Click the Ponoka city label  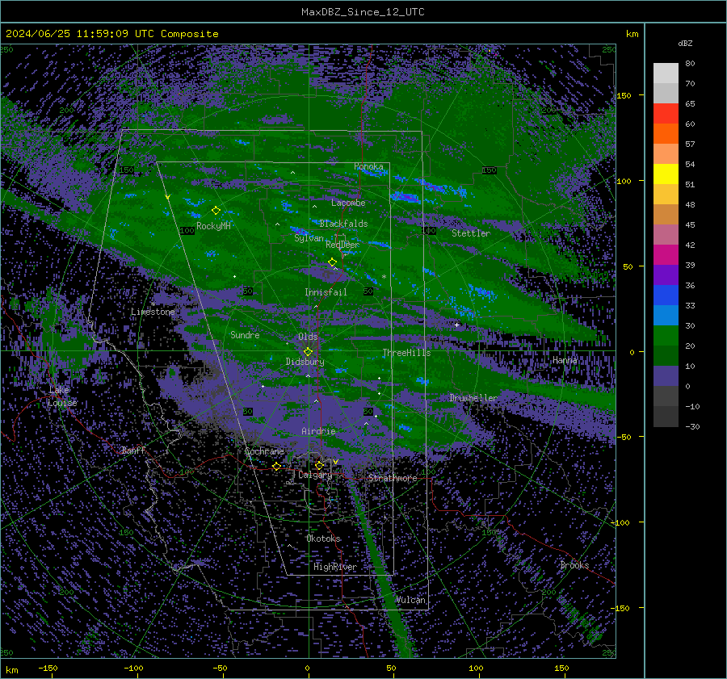coord(368,166)
